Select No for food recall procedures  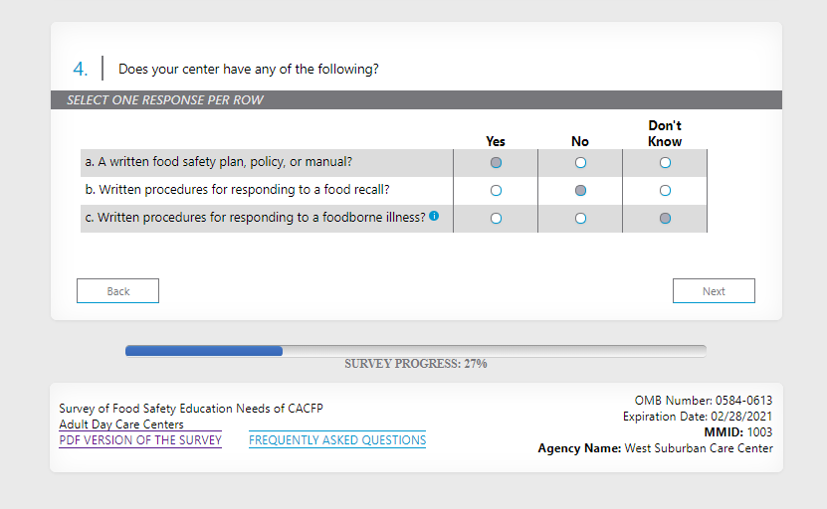click(x=580, y=190)
